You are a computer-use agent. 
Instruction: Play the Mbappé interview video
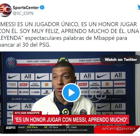point(71,92)
